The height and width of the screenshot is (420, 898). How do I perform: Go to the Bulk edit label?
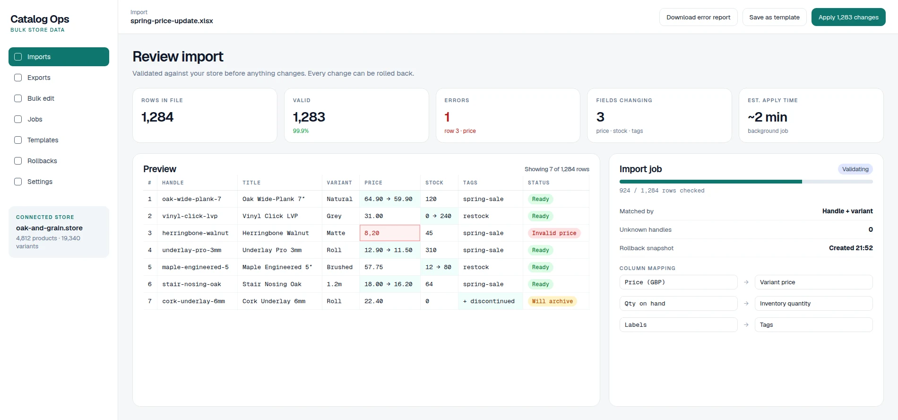(x=41, y=98)
